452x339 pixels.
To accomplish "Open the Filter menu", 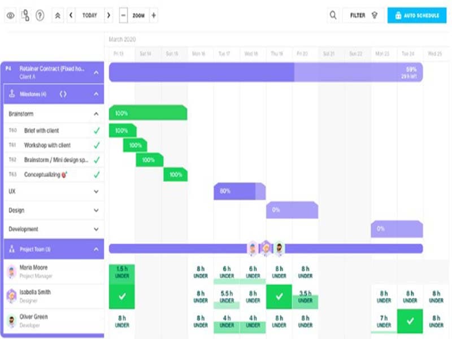I will 358,15.
